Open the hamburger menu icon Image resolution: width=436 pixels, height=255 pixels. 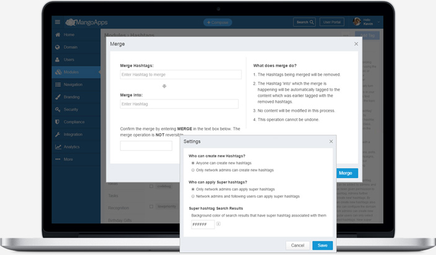point(58,22)
